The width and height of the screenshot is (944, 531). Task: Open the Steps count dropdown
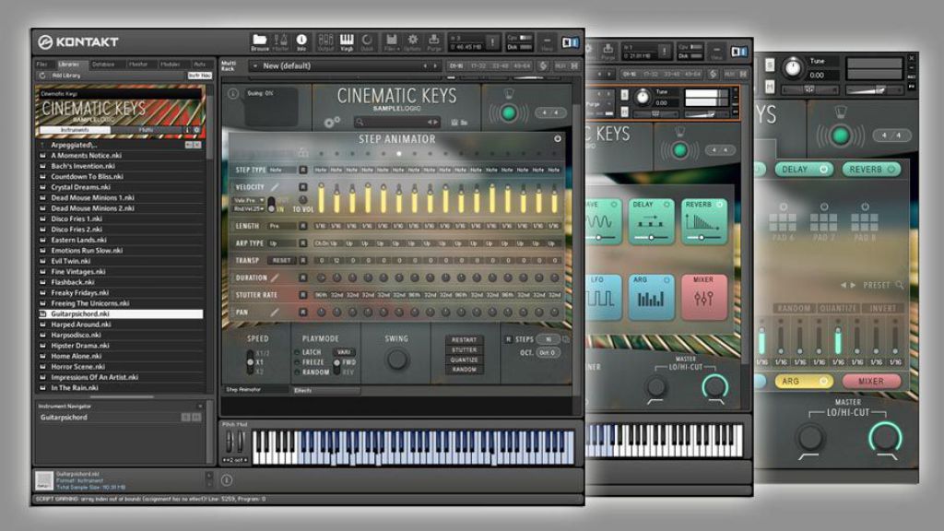point(548,339)
